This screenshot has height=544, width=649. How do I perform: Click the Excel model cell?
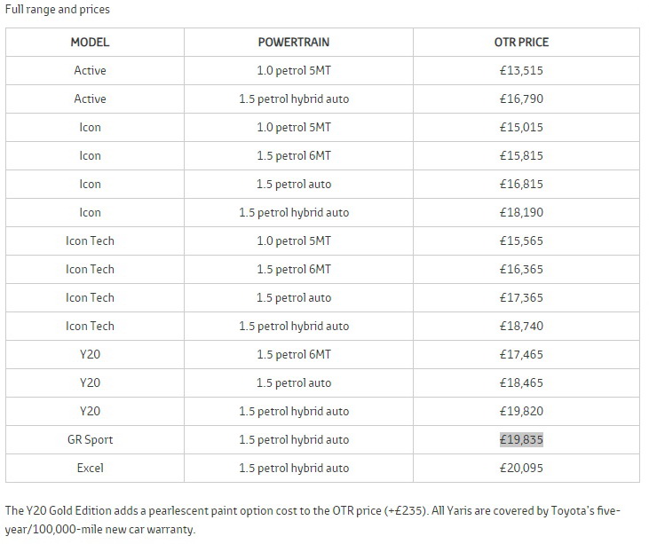(90, 468)
